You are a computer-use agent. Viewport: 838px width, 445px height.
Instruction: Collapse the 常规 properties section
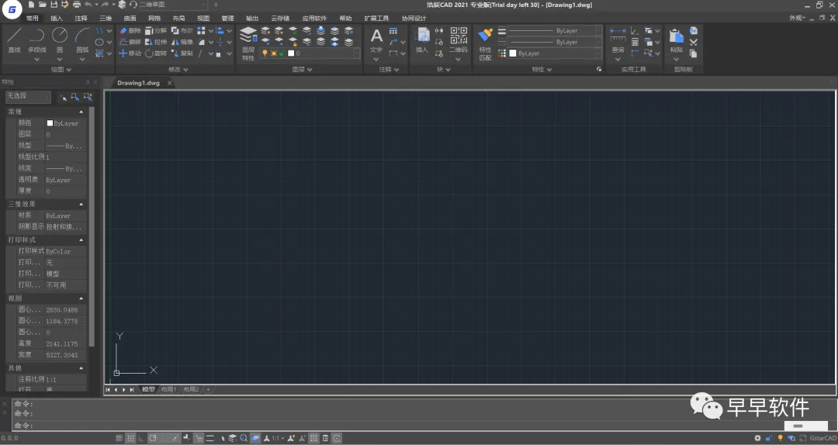point(81,112)
